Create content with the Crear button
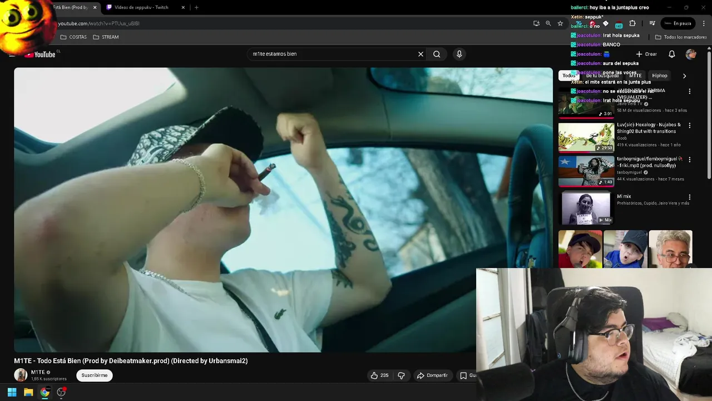The image size is (712, 401). point(647,54)
